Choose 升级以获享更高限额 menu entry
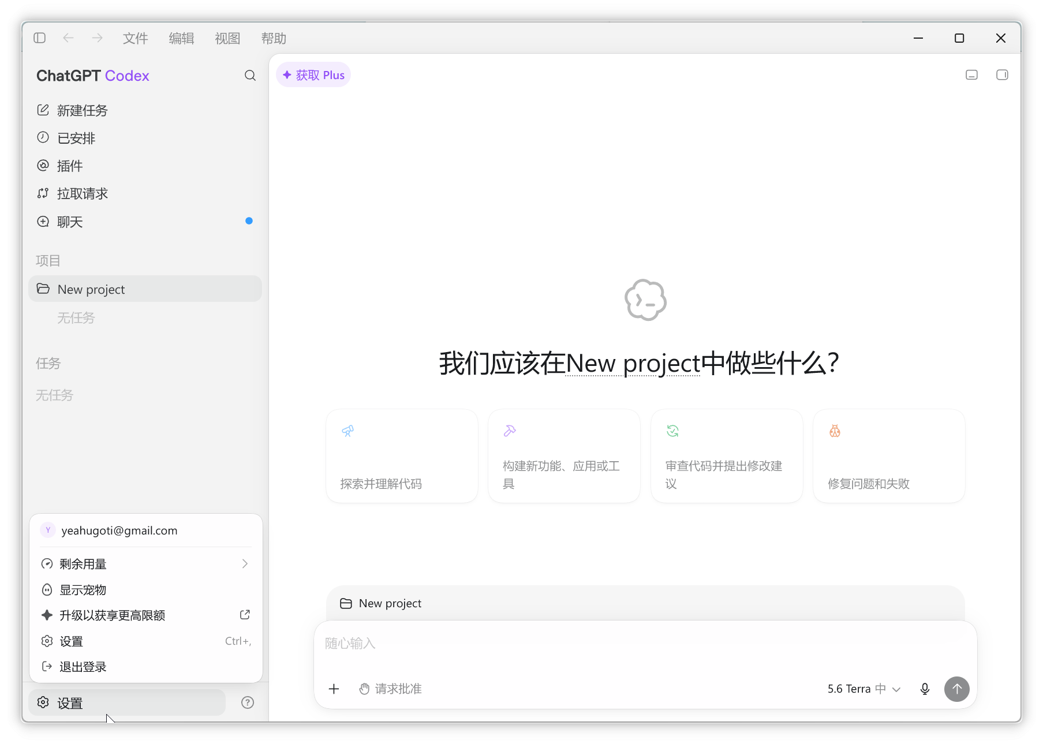The image size is (1043, 744). [x=146, y=615]
